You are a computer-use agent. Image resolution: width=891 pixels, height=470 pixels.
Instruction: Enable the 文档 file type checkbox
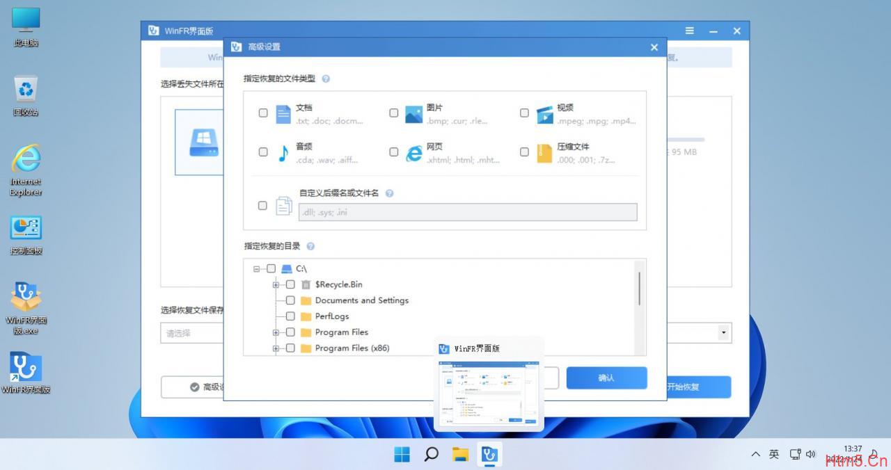pyautogui.click(x=263, y=113)
